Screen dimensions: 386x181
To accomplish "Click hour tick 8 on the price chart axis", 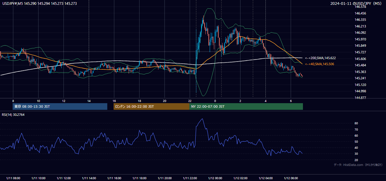I will (13, 101).
